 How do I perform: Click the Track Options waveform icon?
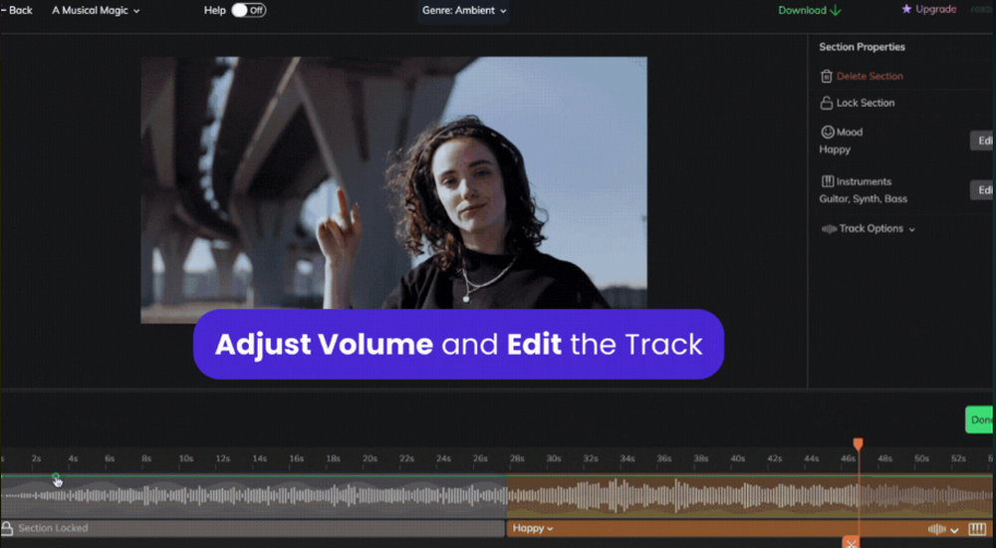coord(829,229)
